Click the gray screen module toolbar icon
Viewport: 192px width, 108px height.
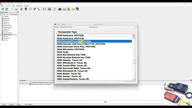[x=64, y=9]
